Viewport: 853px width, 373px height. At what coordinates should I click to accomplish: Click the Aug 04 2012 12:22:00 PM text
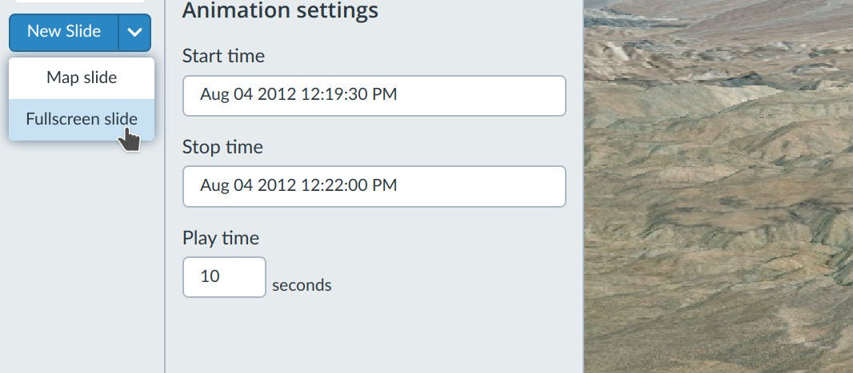click(298, 186)
